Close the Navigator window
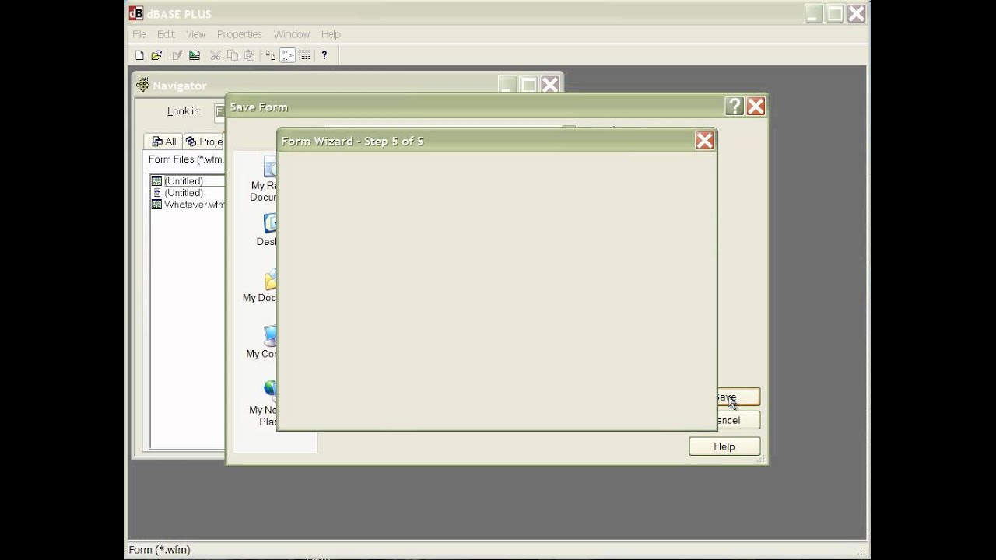This screenshot has height=560, width=996. (x=550, y=85)
